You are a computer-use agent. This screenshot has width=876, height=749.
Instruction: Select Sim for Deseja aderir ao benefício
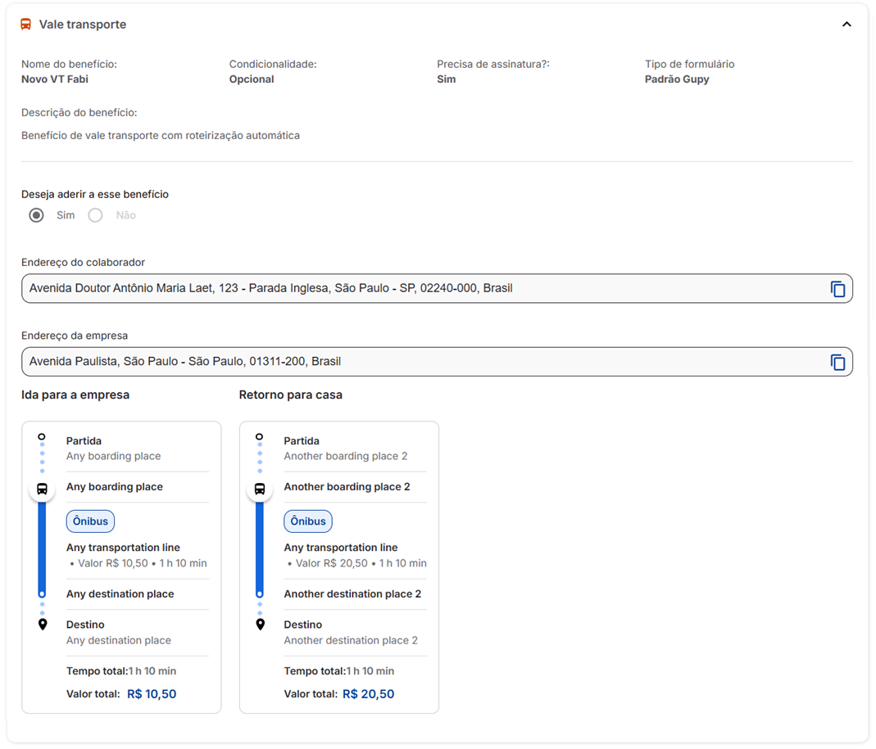[x=36, y=214]
